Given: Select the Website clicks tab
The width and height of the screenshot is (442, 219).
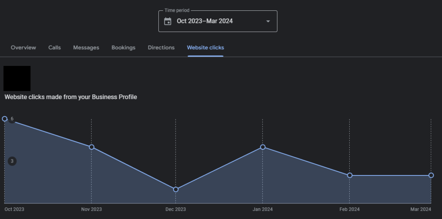Looking at the screenshot, I should [x=205, y=47].
